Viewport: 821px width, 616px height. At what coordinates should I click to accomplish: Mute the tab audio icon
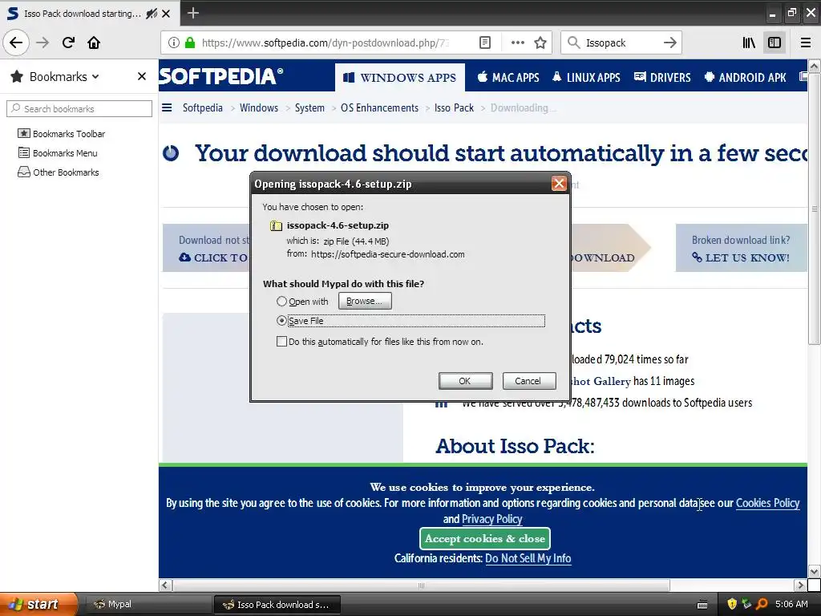(152, 14)
